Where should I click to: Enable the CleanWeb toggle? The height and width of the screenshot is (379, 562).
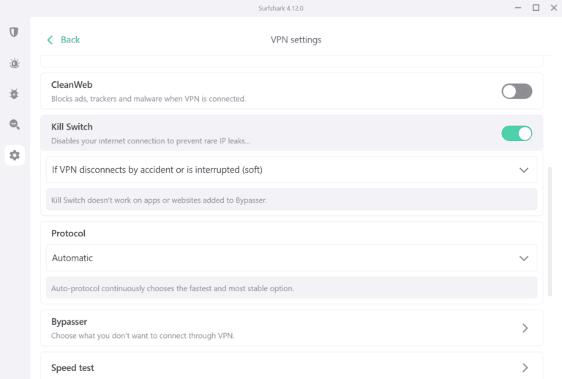click(517, 91)
